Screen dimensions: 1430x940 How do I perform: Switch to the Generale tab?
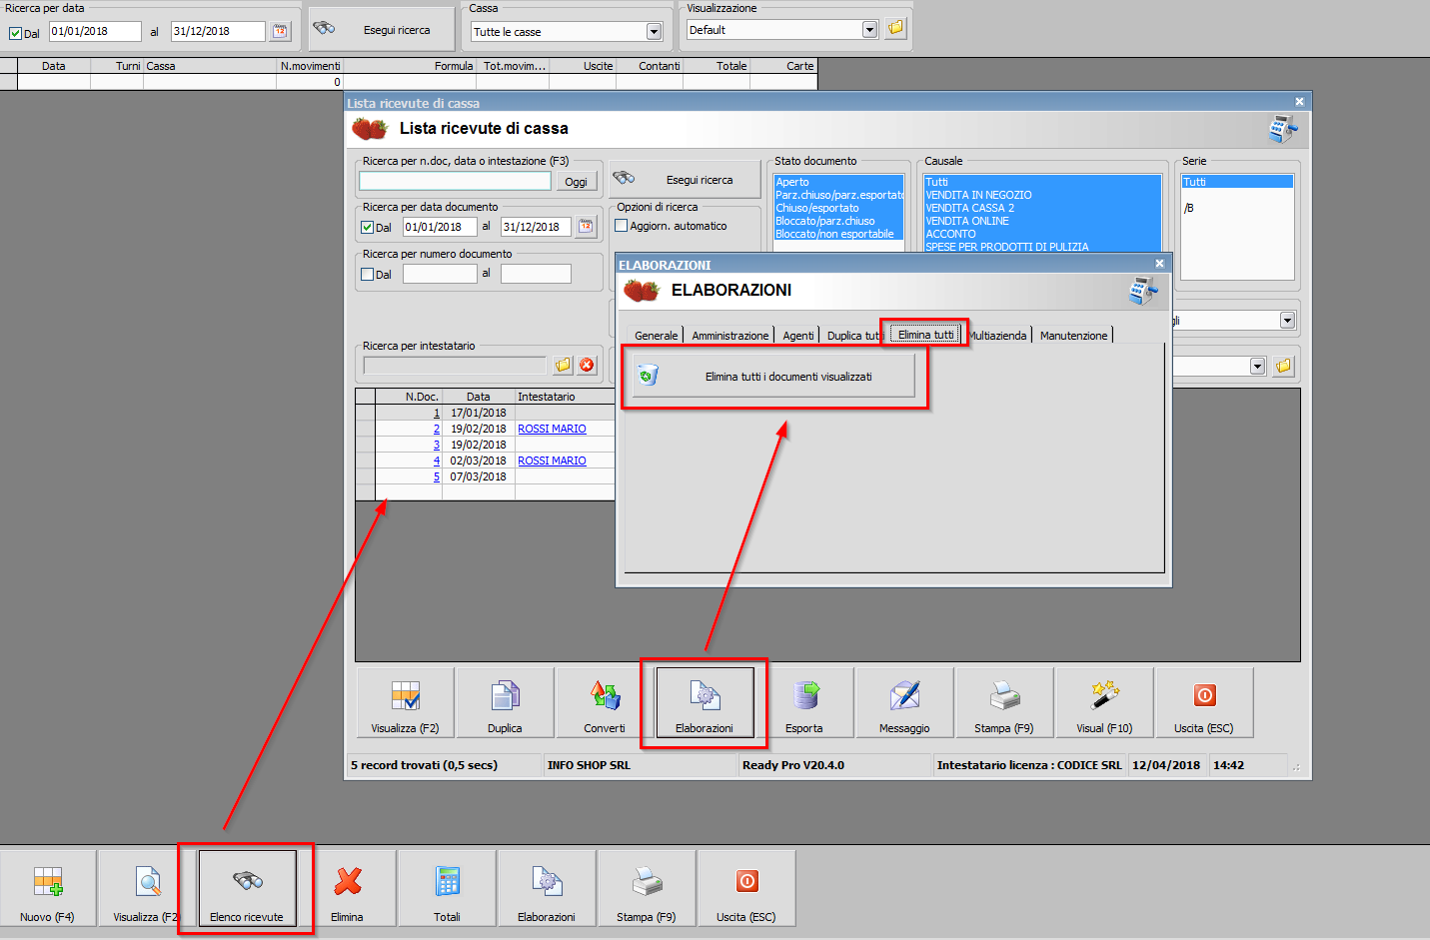point(656,336)
